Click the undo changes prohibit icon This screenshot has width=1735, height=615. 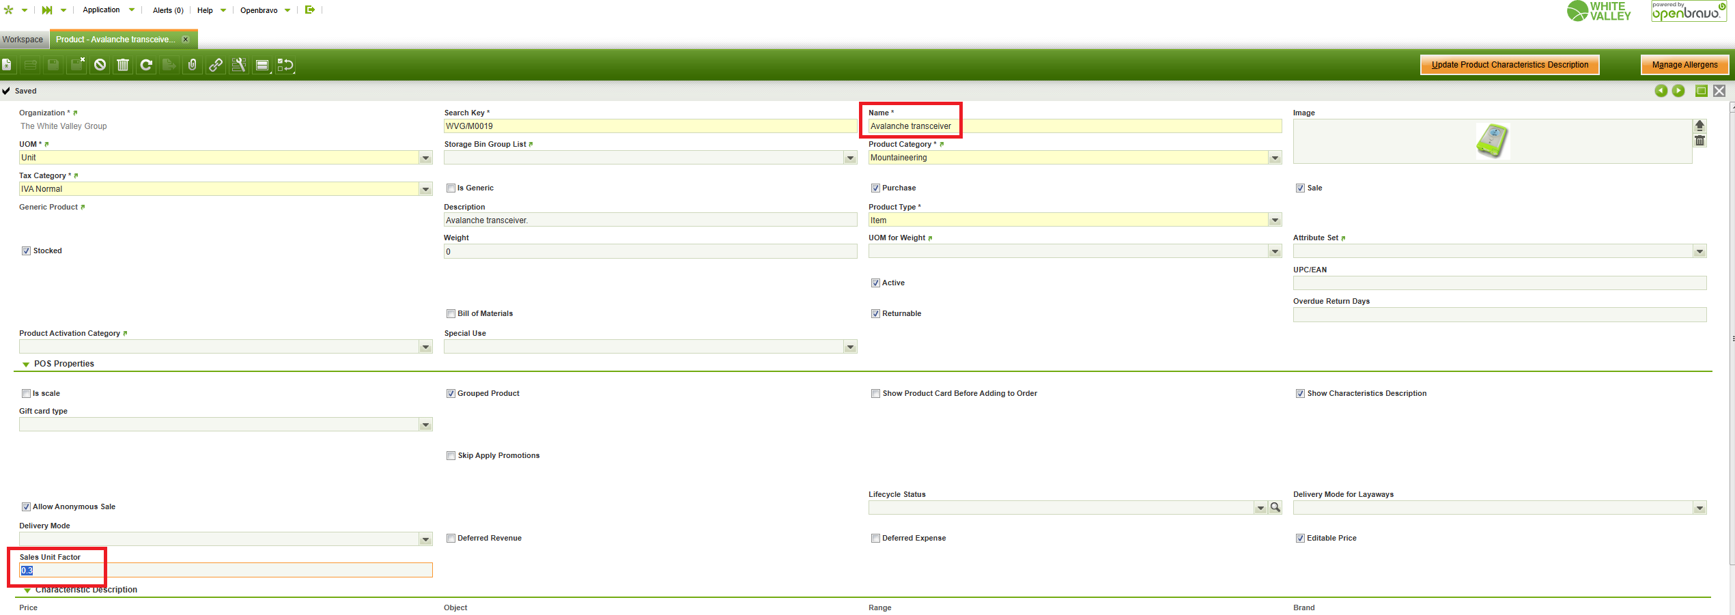coord(100,65)
